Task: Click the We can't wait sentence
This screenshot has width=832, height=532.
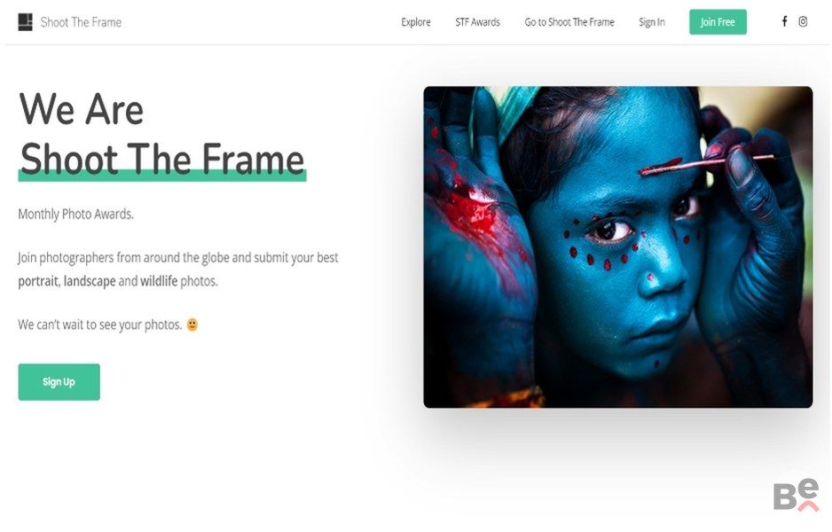Action: pos(100,325)
